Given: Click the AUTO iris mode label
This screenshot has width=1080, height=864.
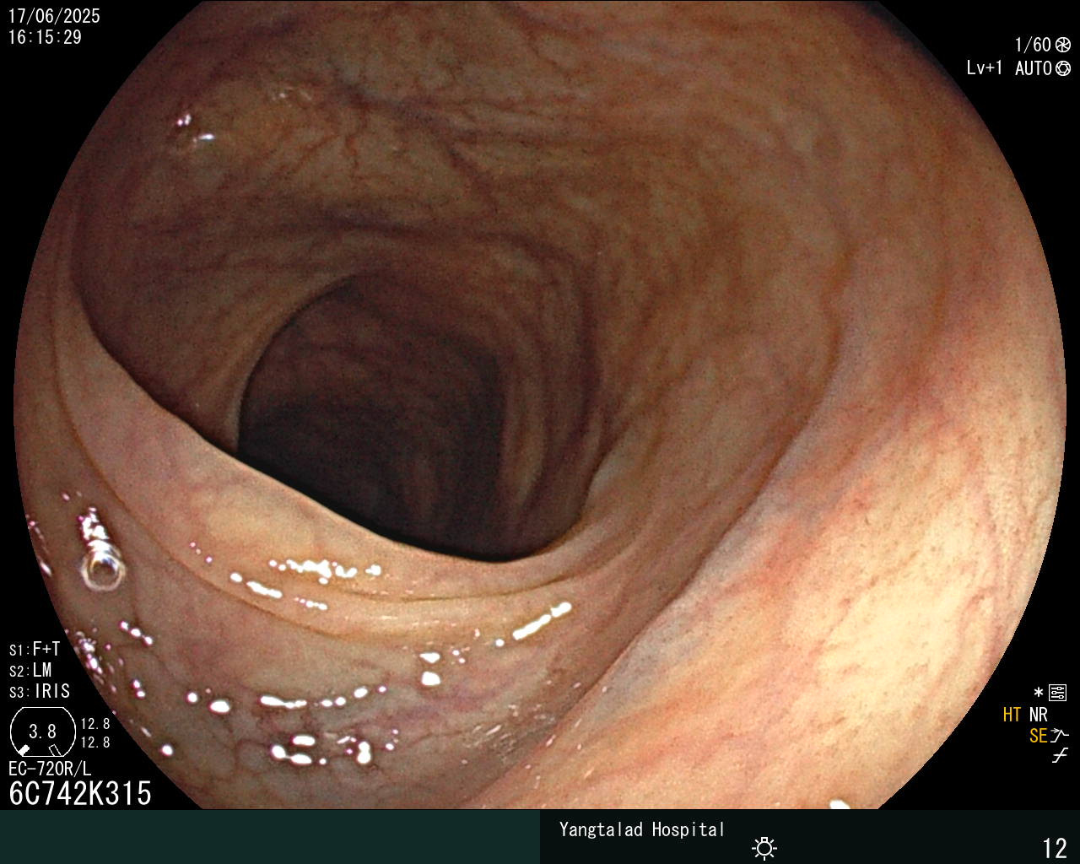Looking at the screenshot, I should pos(1034,69).
